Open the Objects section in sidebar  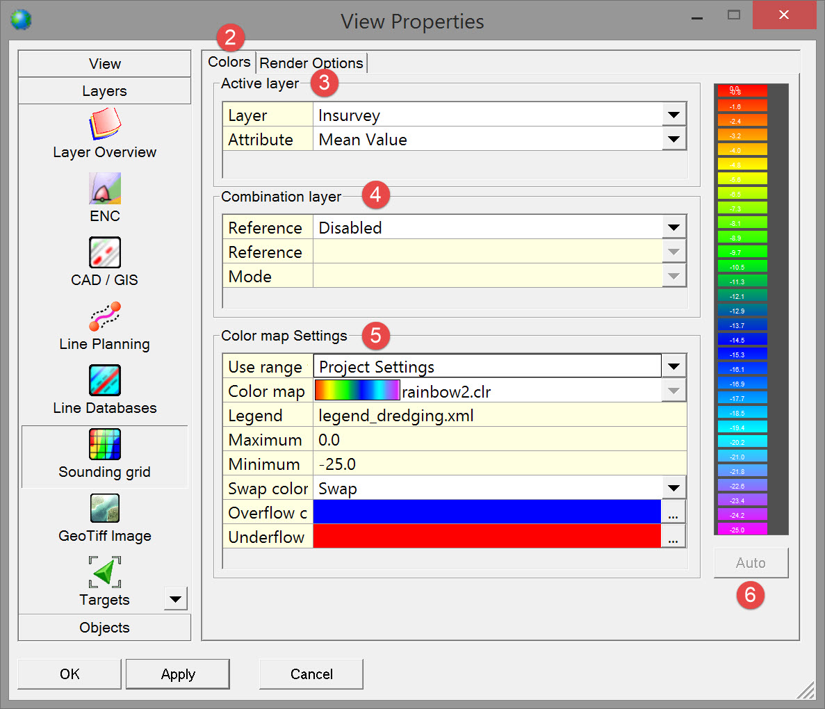[x=104, y=628]
